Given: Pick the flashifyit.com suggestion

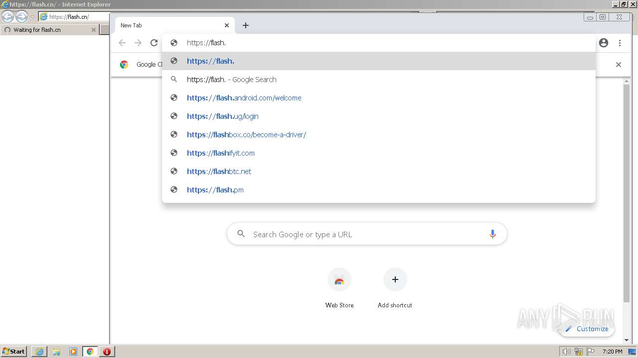Looking at the screenshot, I should tap(379, 153).
